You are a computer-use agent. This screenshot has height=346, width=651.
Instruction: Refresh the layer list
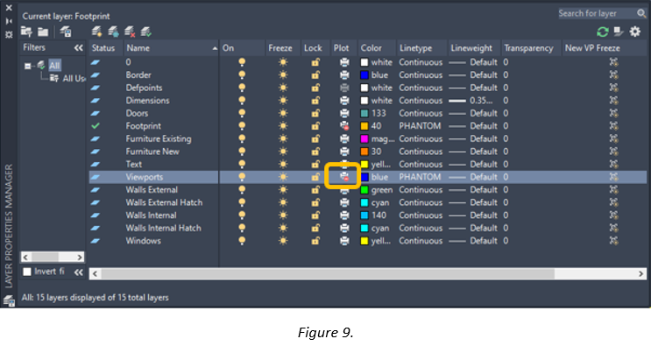(603, 32)
